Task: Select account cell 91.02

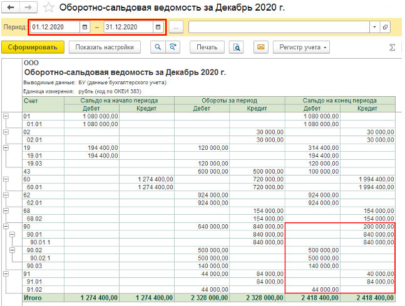Action: (x=43, y=290)
